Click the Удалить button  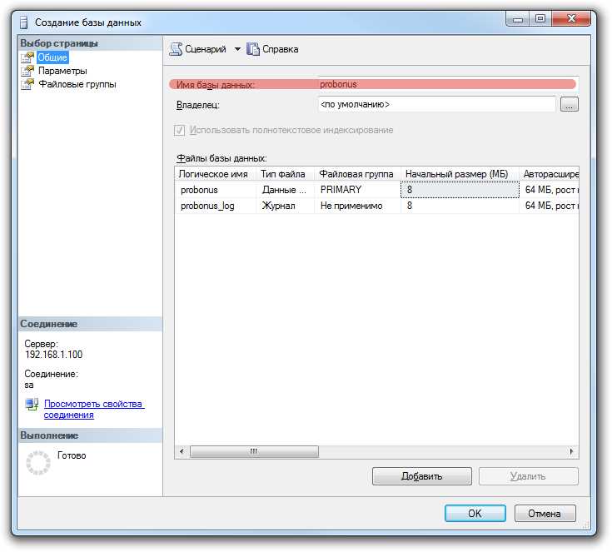[x=528, y=476]
